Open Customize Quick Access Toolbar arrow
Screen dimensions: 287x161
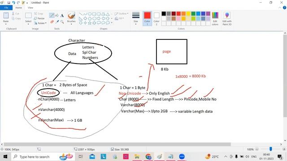pyautogui.click(x=27, y=3)
